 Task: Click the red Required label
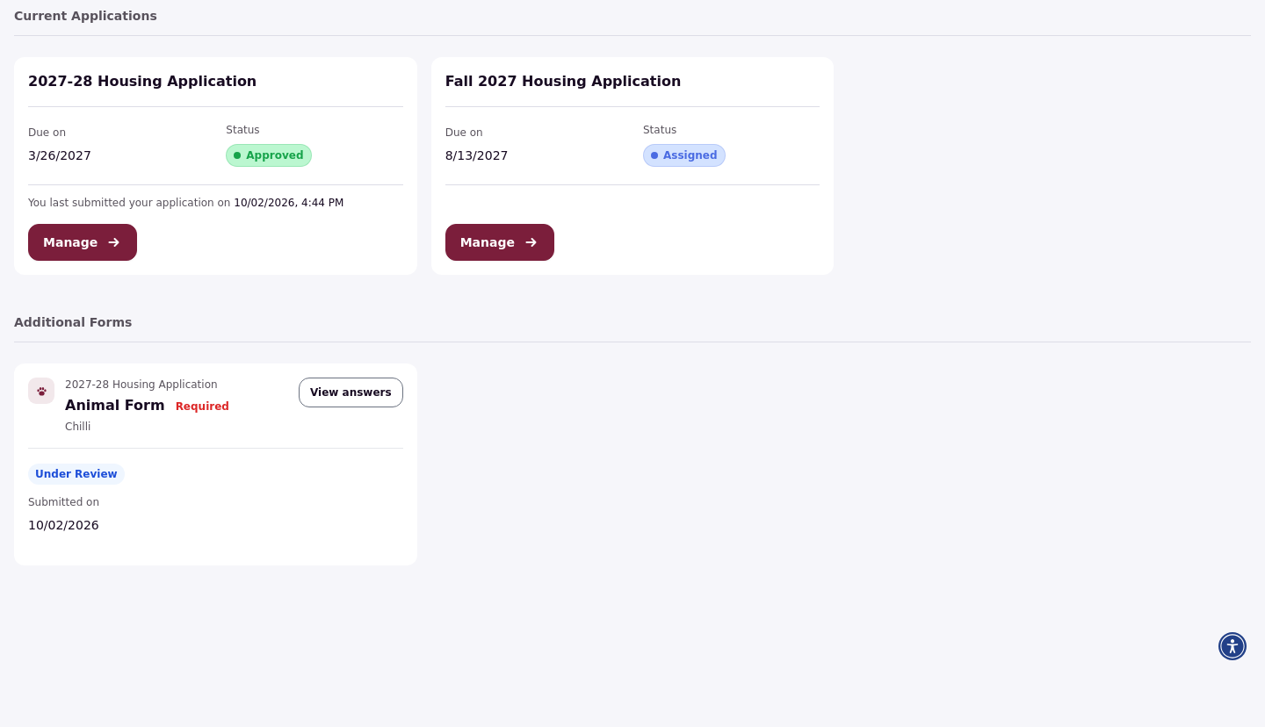point(202,407)
